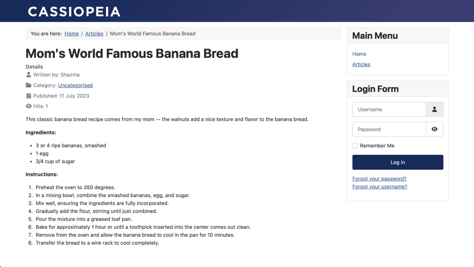Click the Forgot your password link
The width and height of the screenshot is (474, 267).
[x=379, y=179]
